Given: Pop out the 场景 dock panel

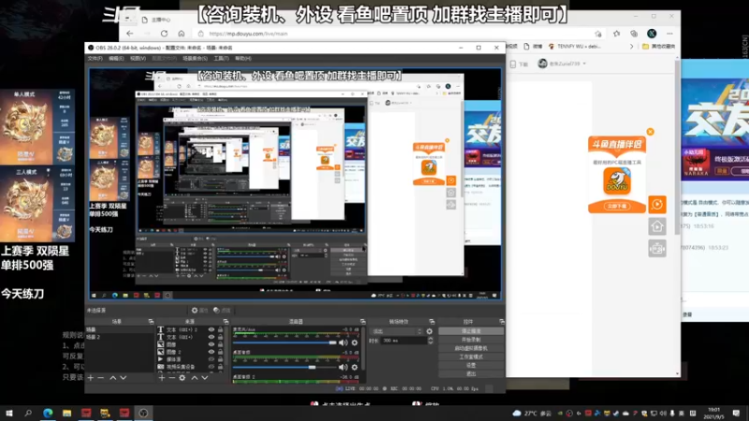Looking at the screenshot, I should [x=151, y=322].
